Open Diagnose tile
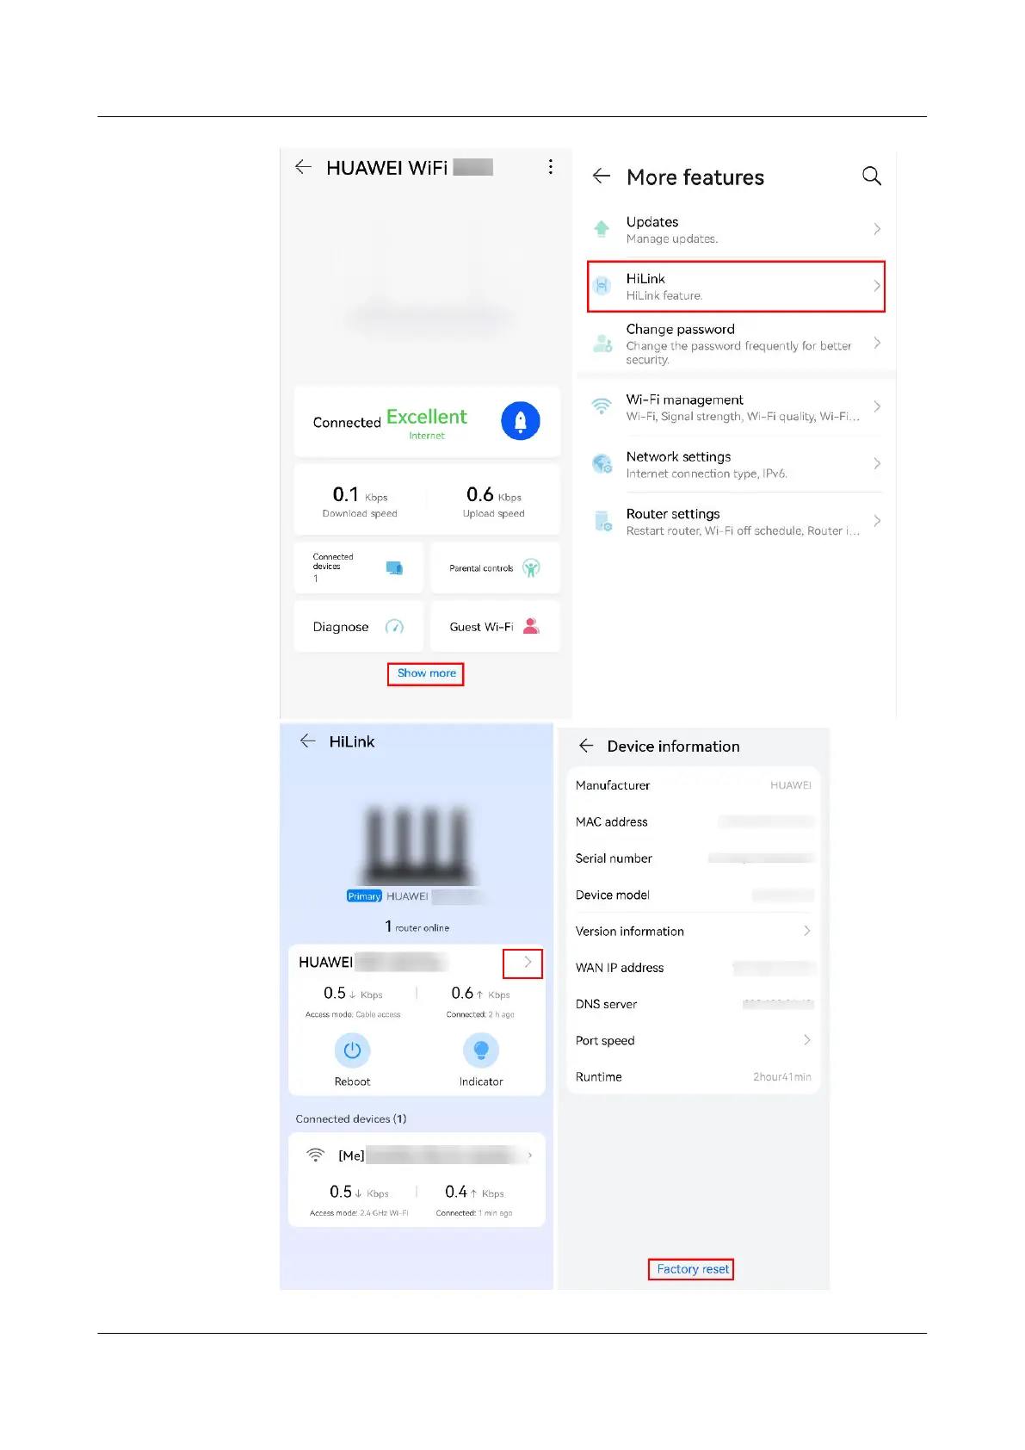Image resolution: width=1025 pixels, height=1450 pixels. pyautogui.click(x=359, y=627)
